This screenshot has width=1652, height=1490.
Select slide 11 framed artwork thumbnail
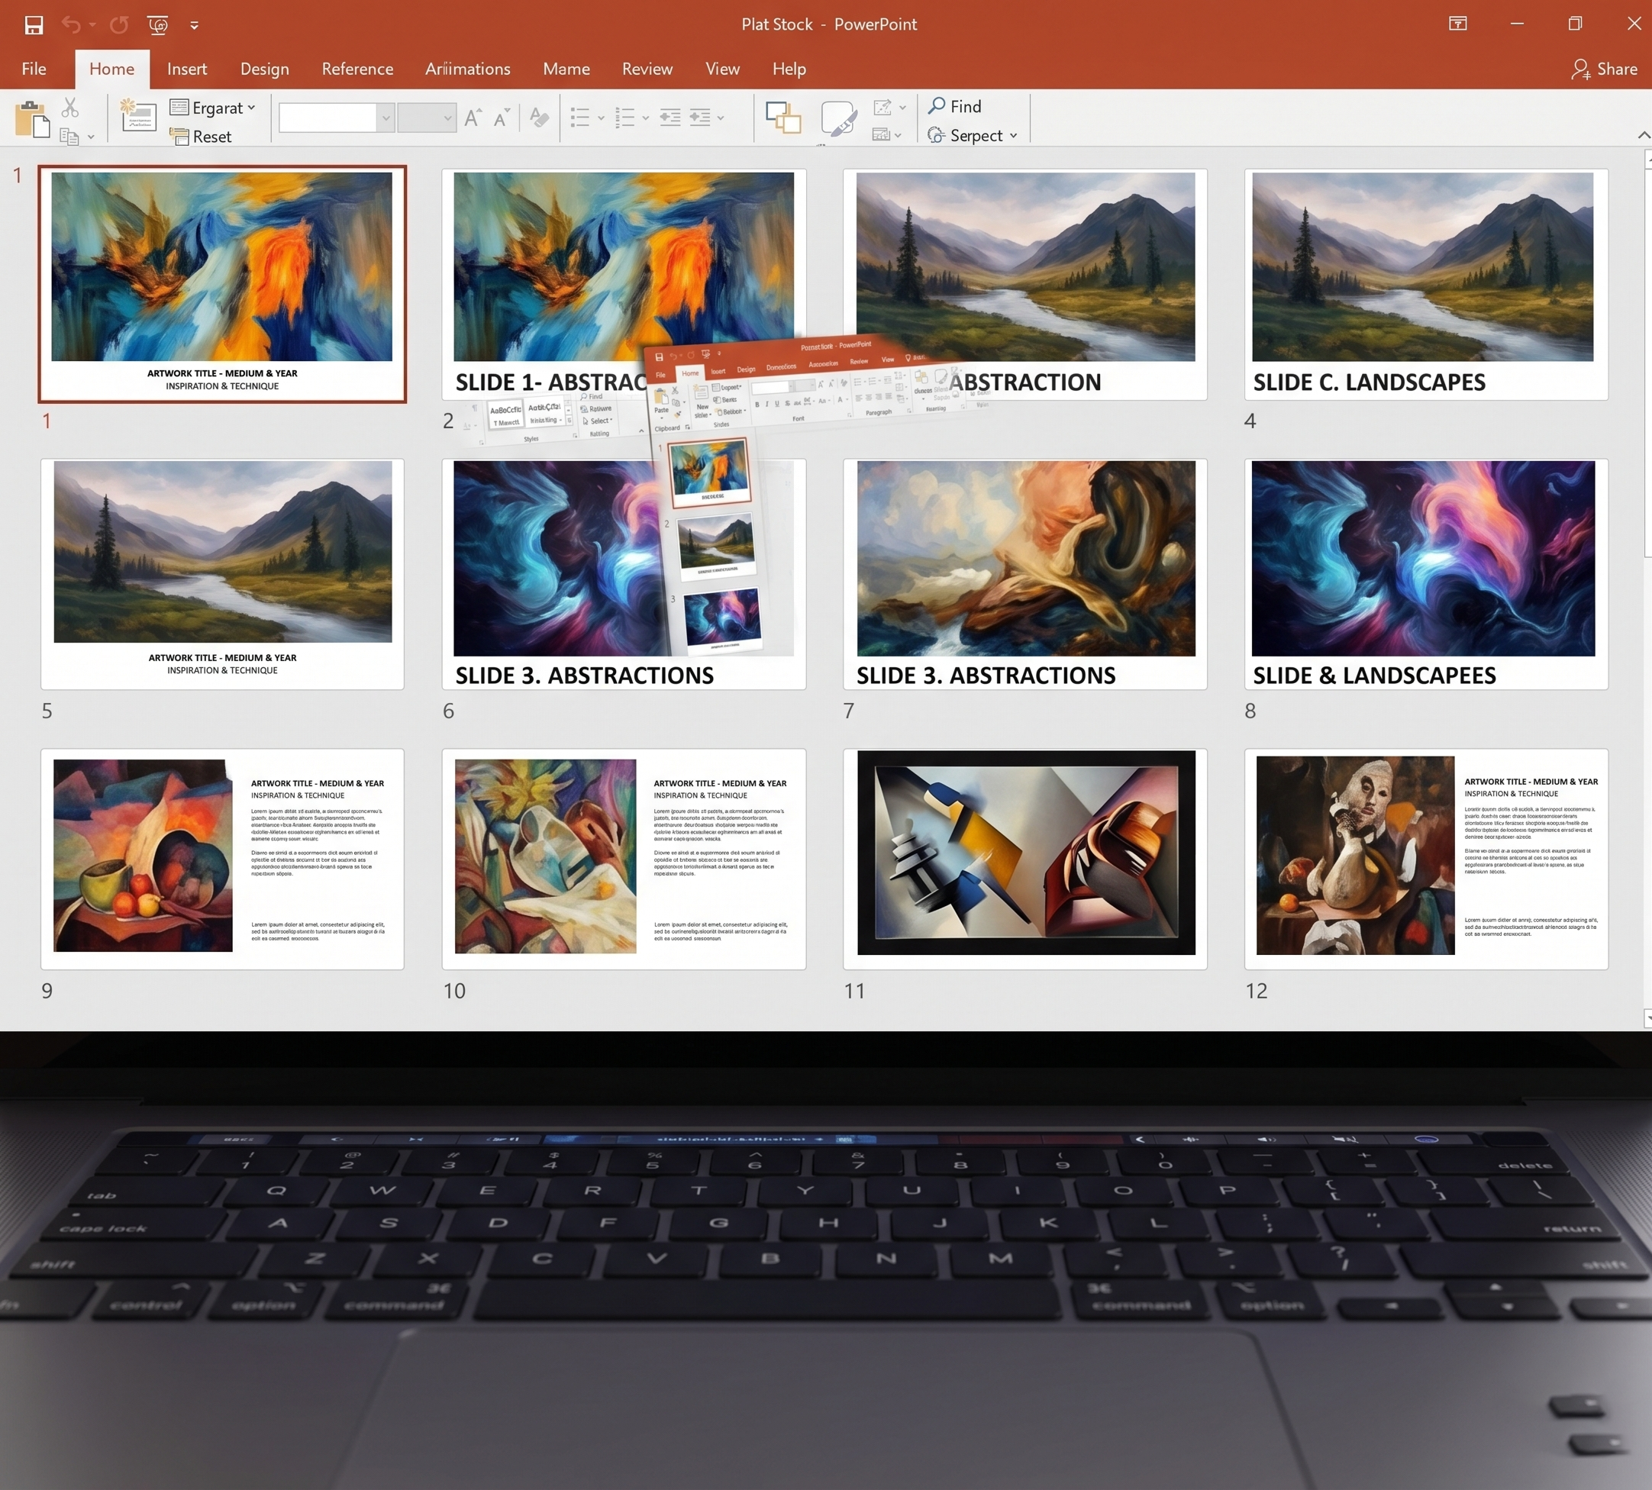[1025, 859]
